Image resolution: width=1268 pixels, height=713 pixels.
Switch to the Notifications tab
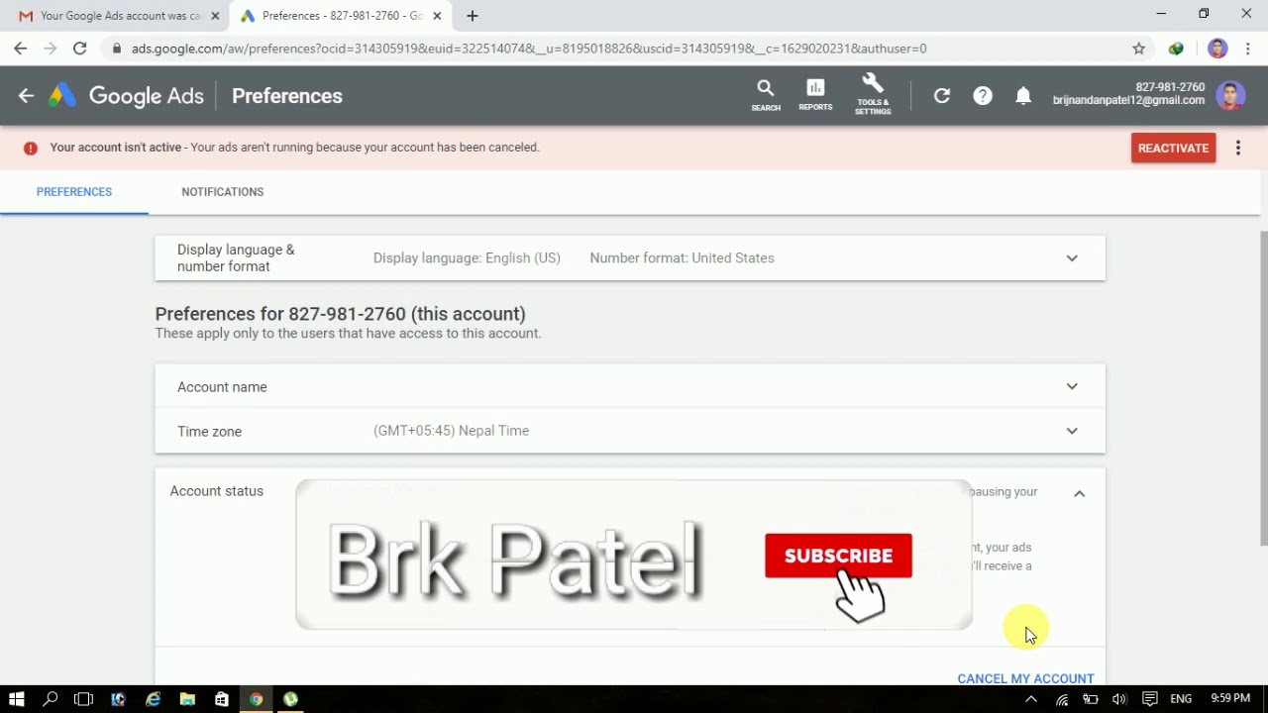coord(223,192)
